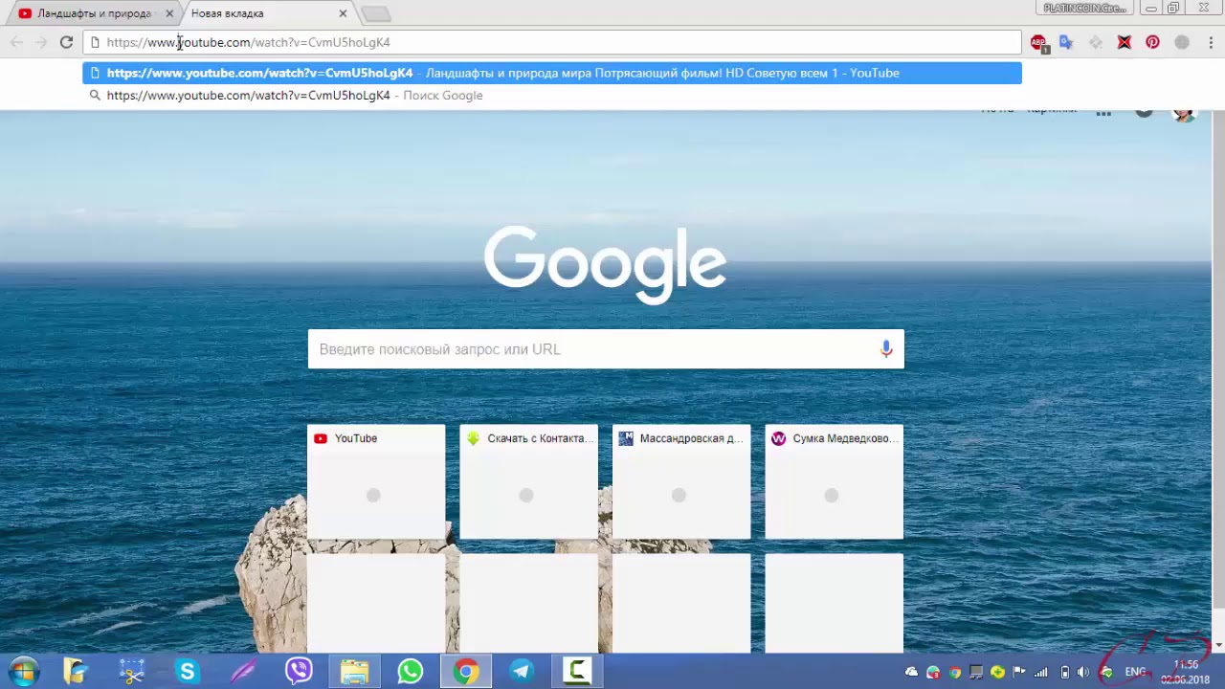The width and height of the screenshot is (1225, 689).
Task: Click the PLATINCOIN profile button in title bar
Action: click(x=1084, y=8)
